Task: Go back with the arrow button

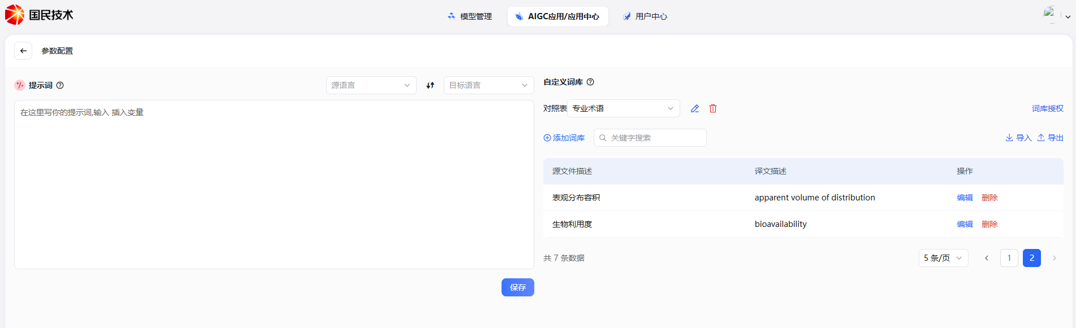Action: tap(23, 51)
